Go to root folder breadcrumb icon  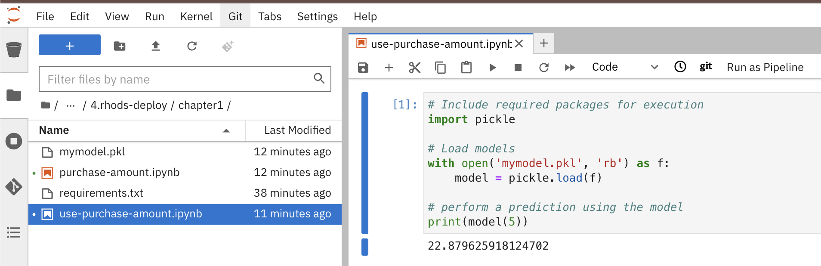tap(46, 105)
